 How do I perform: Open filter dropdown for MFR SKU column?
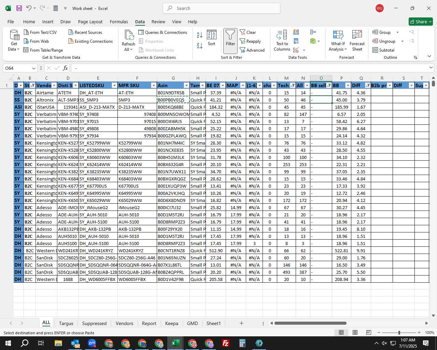(154, 85)
